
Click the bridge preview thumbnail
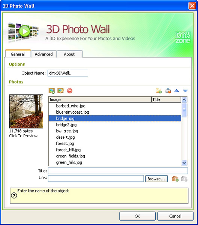coord(26,111)
